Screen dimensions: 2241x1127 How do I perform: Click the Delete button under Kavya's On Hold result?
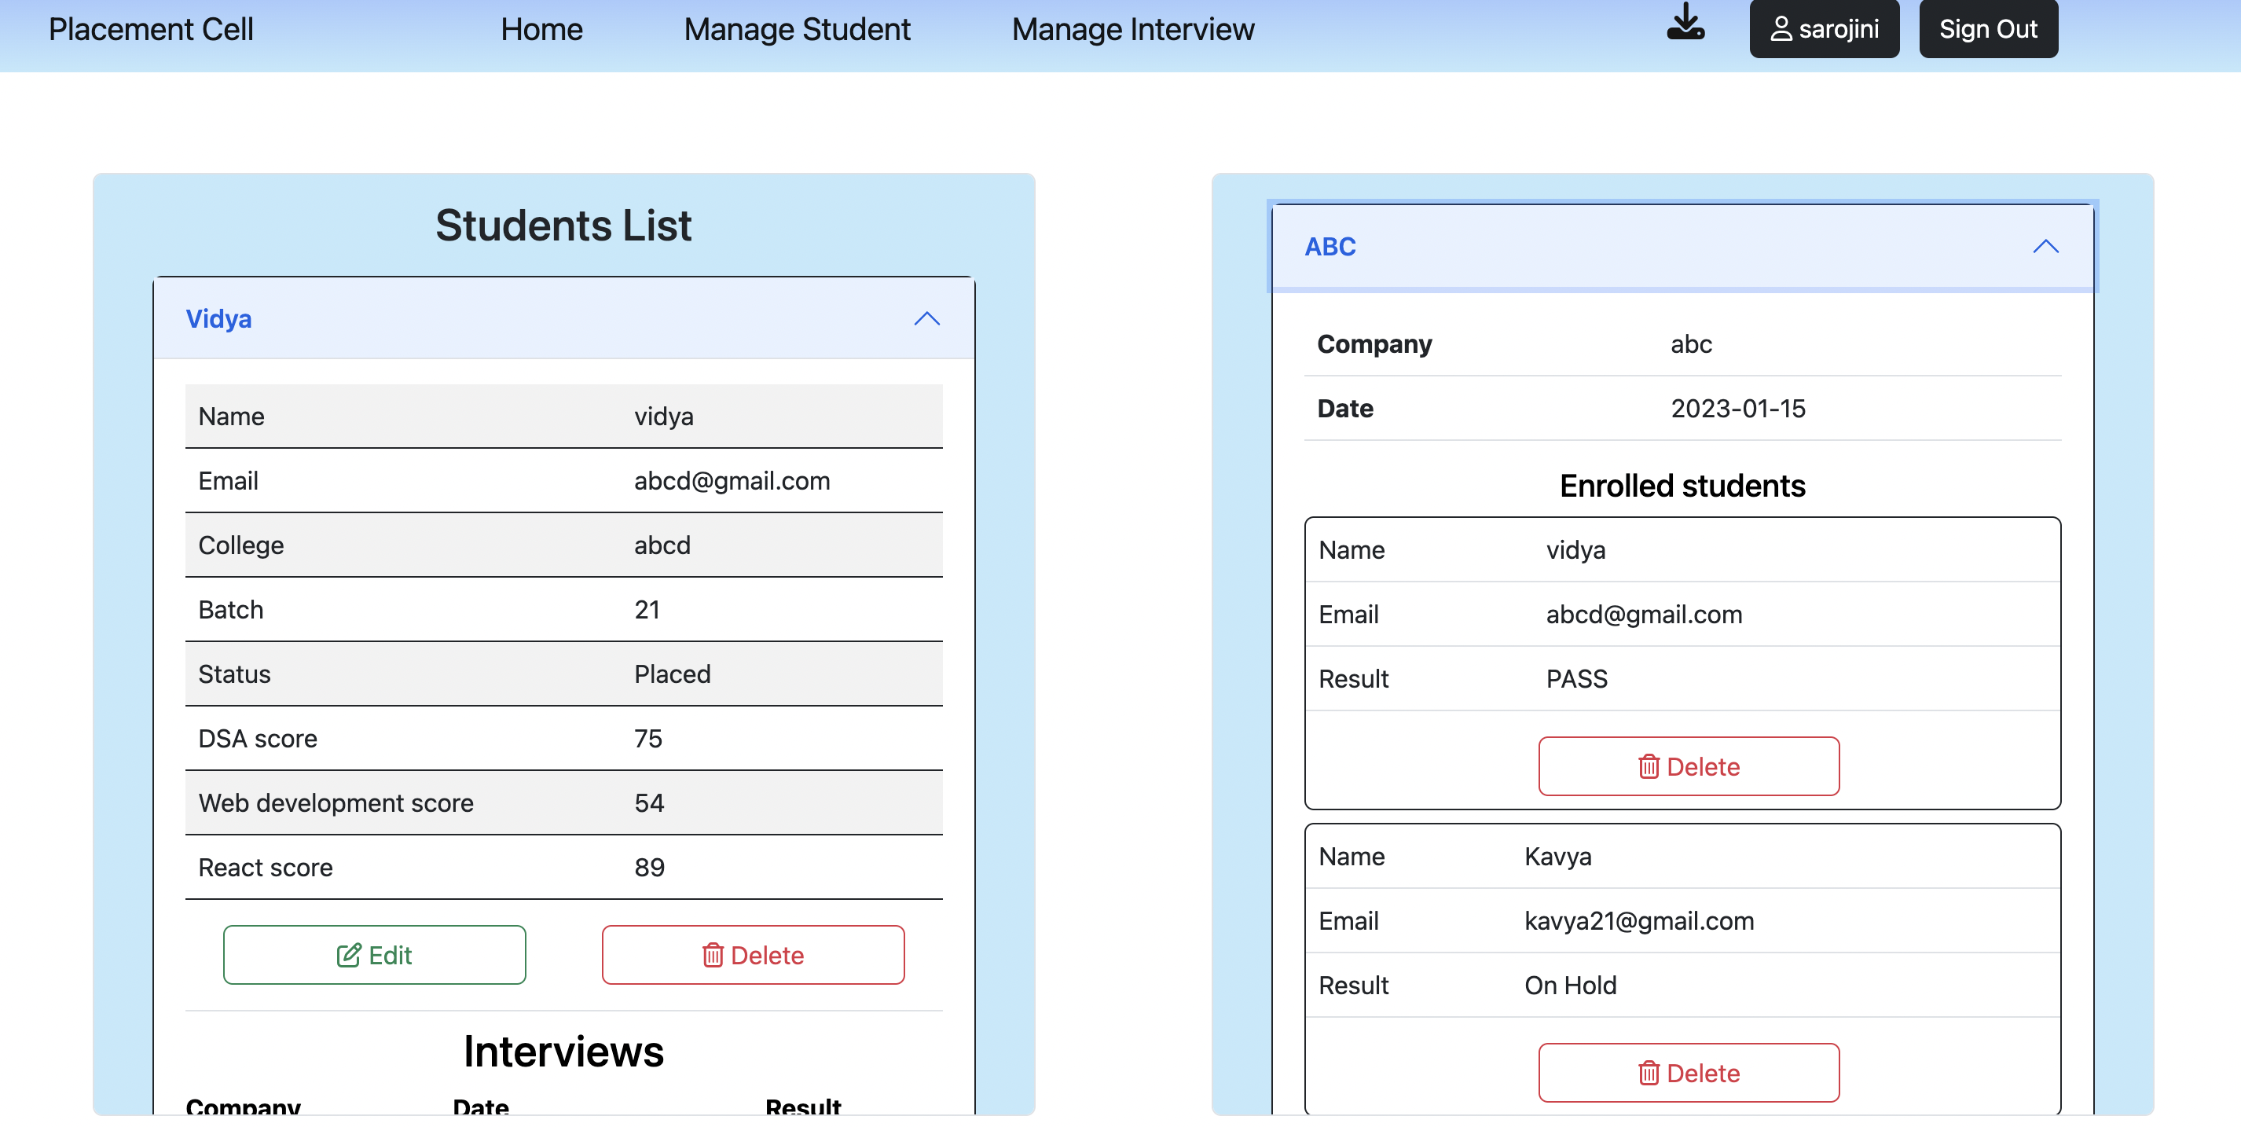point(1688,1072)
